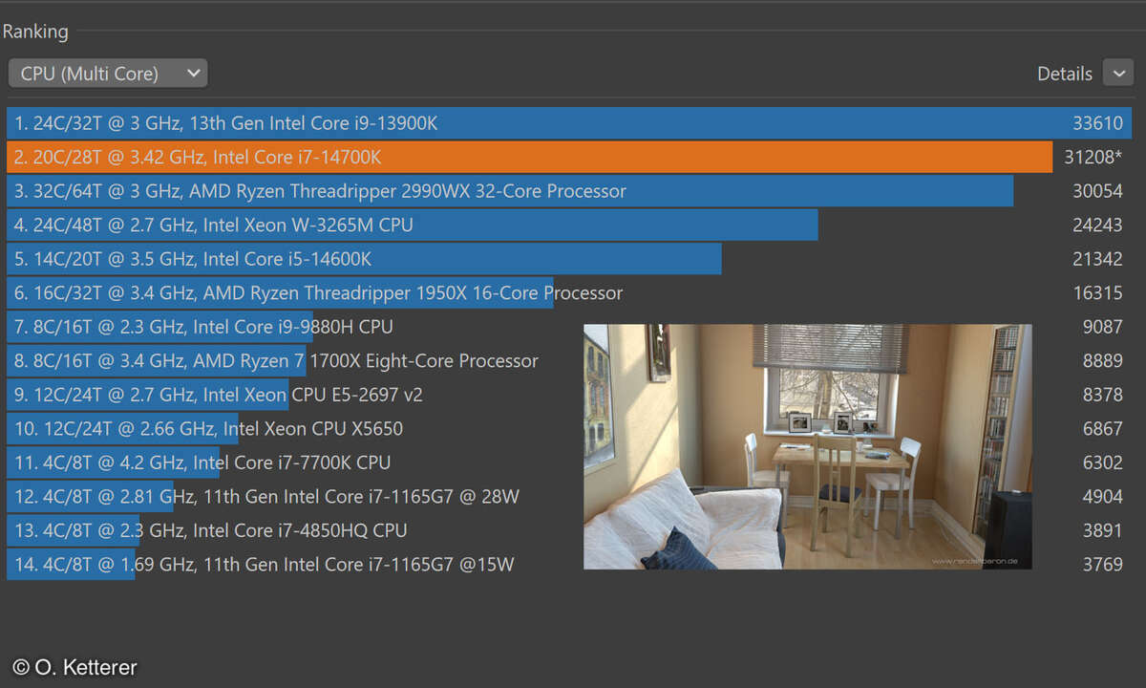
Task: Select the Intel Xeon CPU X5650 row
Action: 569,429
